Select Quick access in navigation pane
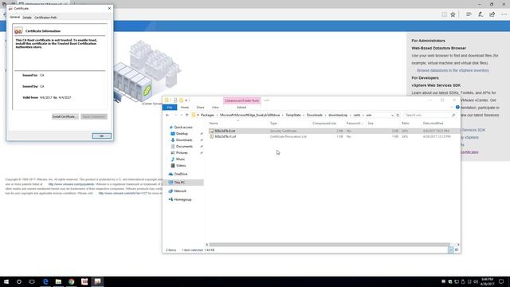The image size is (510, 287). point(183,128)
